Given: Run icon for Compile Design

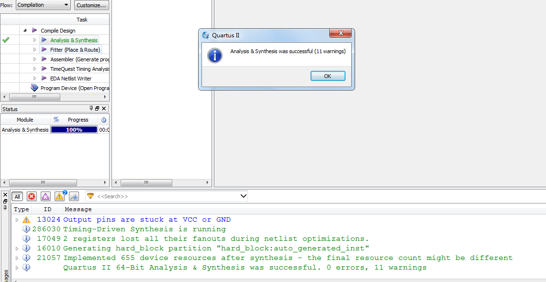Looking at the screenshot, I should [34, 30].
